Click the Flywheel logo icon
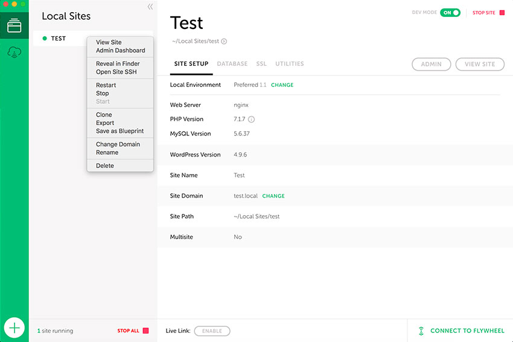513x342 pixels. click(x=421, y=331)
